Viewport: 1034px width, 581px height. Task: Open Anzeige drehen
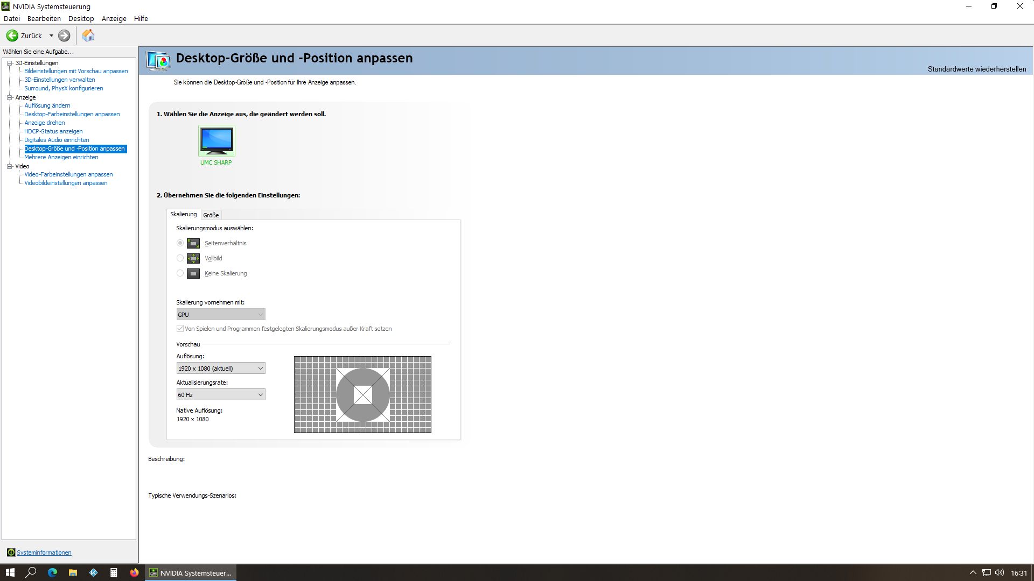45,123
